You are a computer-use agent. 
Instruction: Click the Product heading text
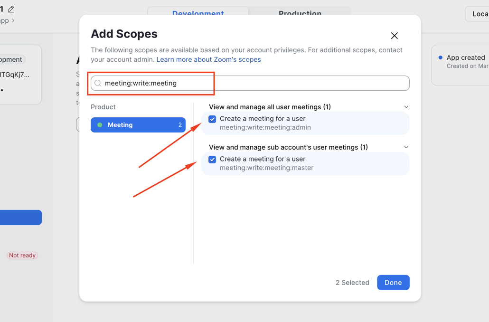[103, 107]
